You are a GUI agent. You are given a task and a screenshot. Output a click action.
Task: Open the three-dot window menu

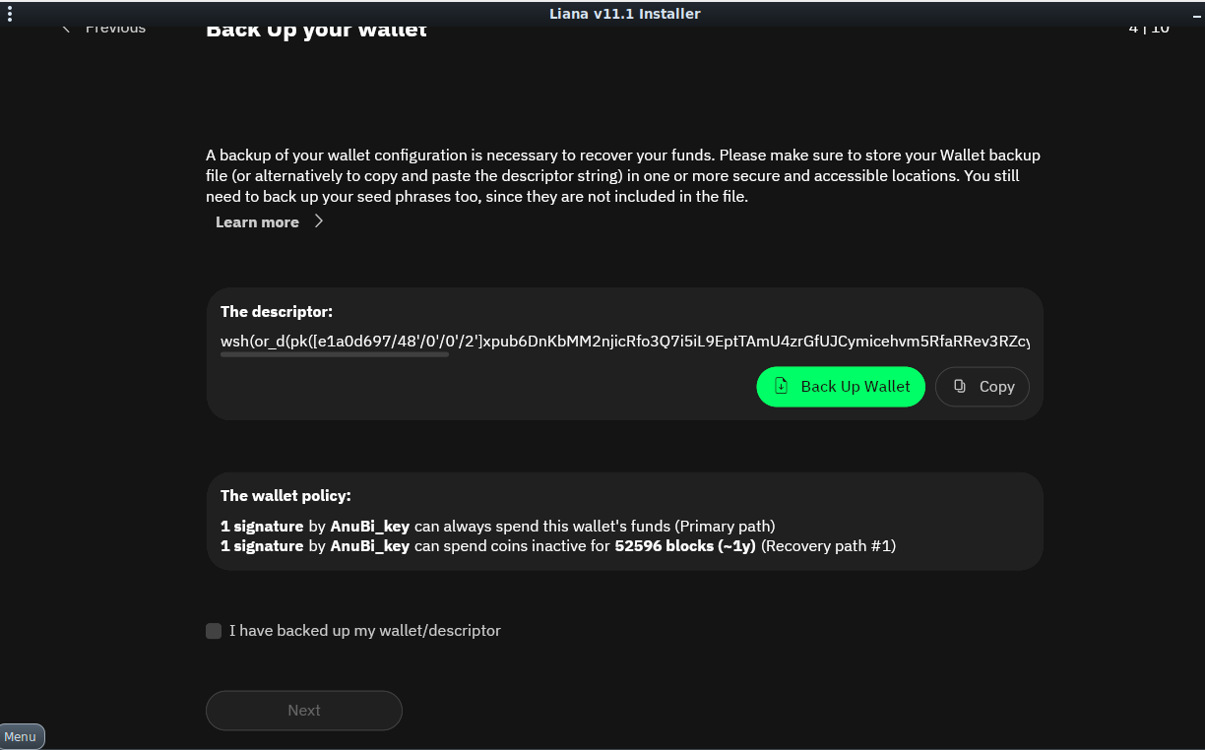(x=10, y=14)
